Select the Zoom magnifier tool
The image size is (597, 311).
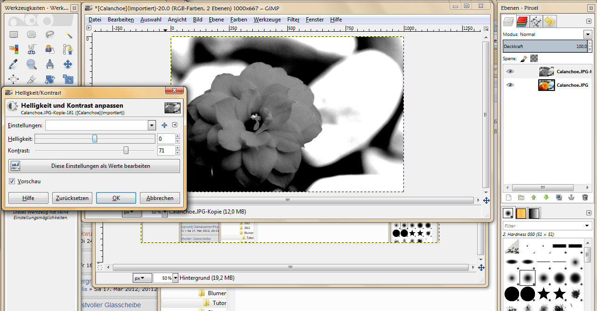tap(31, 64)
